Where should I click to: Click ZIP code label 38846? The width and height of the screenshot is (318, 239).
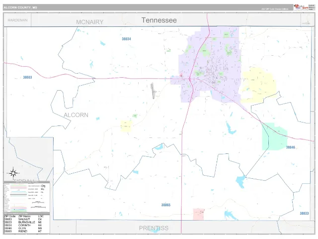tap(290, 147)
